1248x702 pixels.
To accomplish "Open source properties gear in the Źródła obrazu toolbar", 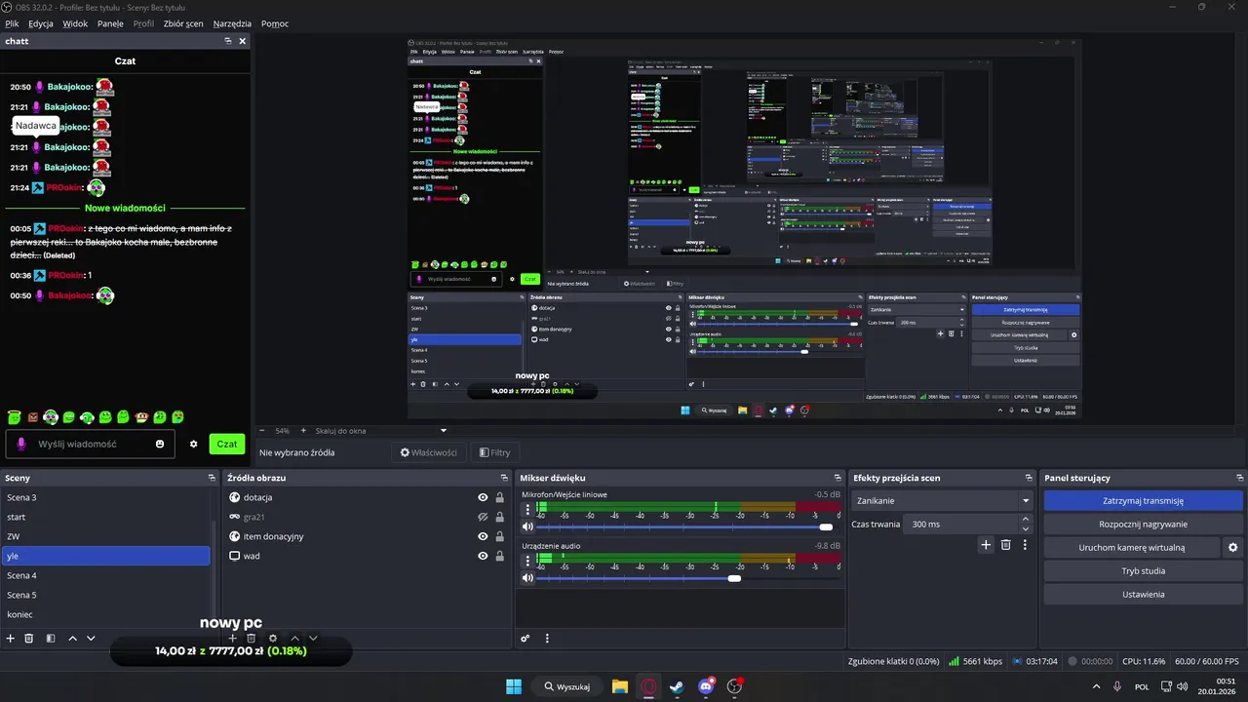I will coord(273,639).
